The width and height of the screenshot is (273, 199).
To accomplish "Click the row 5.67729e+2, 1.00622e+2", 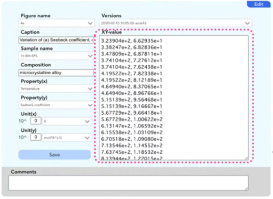I will (x=132, y=120).
